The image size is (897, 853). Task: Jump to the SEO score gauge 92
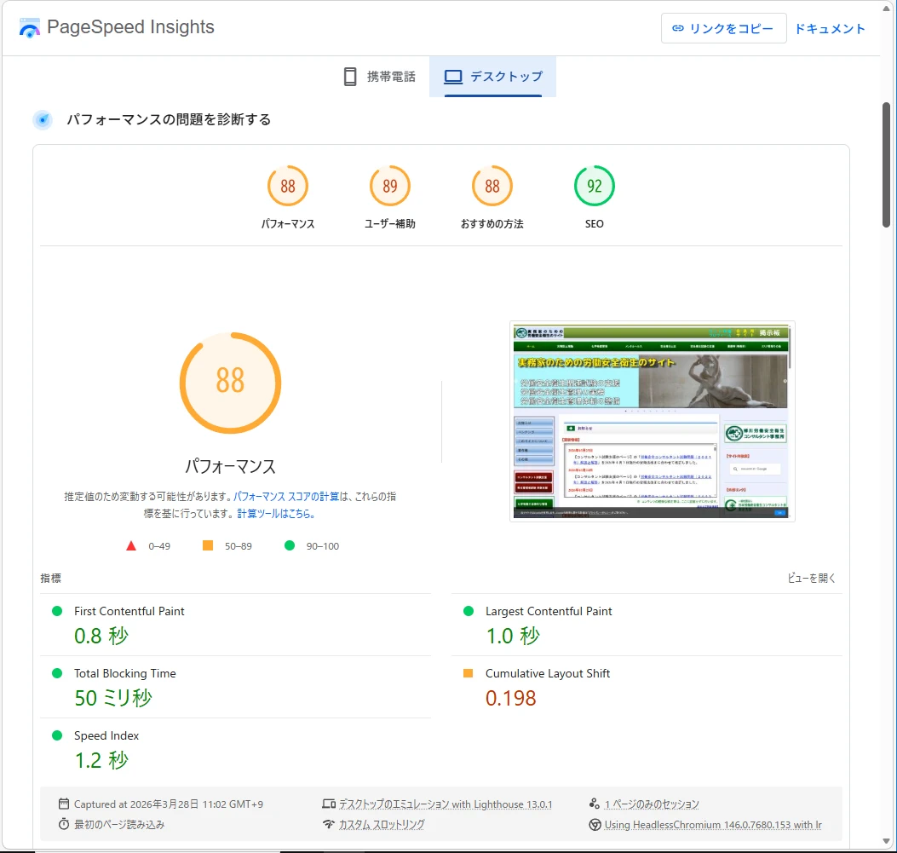point(594,187)
